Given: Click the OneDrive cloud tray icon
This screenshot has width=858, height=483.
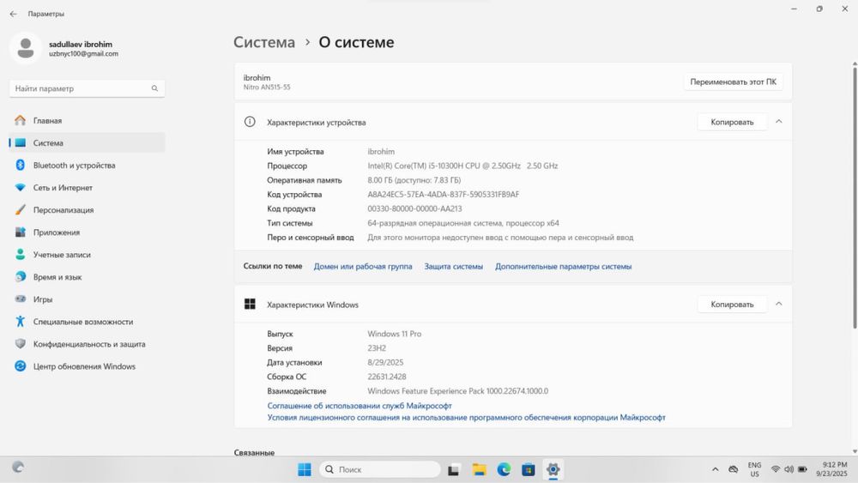Looking at the screenshot, I should tap(734, 469).
